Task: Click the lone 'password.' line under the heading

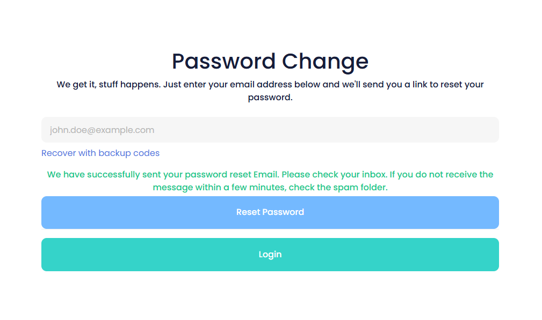Action: (270, 98)
